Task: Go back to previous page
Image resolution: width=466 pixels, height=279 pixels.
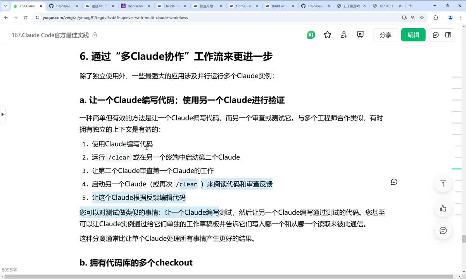Action: point(6,17)
